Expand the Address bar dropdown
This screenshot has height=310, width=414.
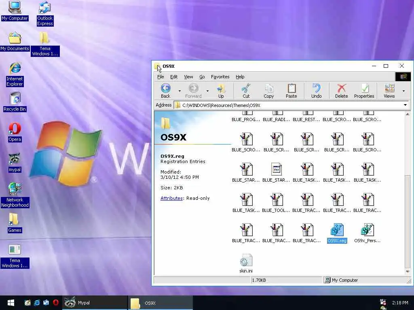click(x=405, y=105)
